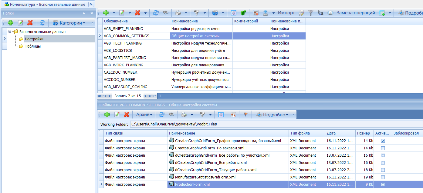This screenshot has width=423, height=193.
Task: Click the funnel filter icon in the top toolbar
Action: tap(197, 13)
